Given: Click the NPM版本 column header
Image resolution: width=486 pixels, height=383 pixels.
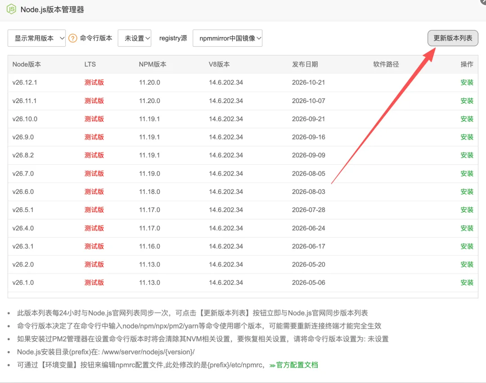Looking at the screenshot, I should click(153, 64).
